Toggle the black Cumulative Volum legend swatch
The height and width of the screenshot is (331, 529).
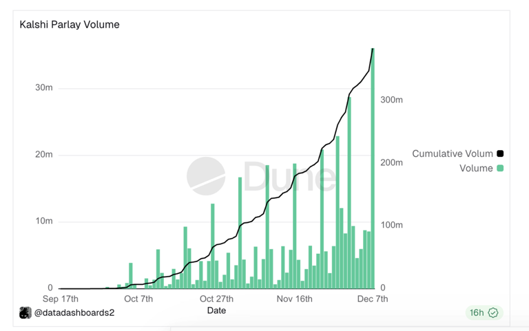coord(500,153)
